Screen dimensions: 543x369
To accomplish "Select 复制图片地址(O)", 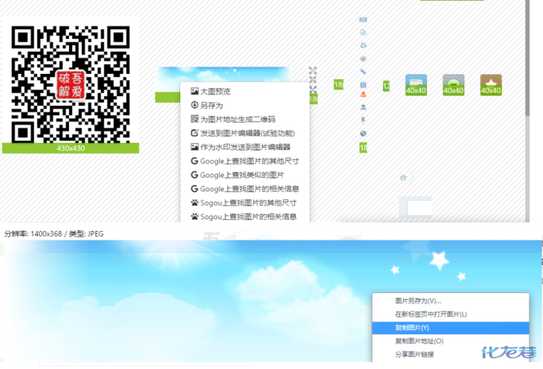I will point(450,341).
